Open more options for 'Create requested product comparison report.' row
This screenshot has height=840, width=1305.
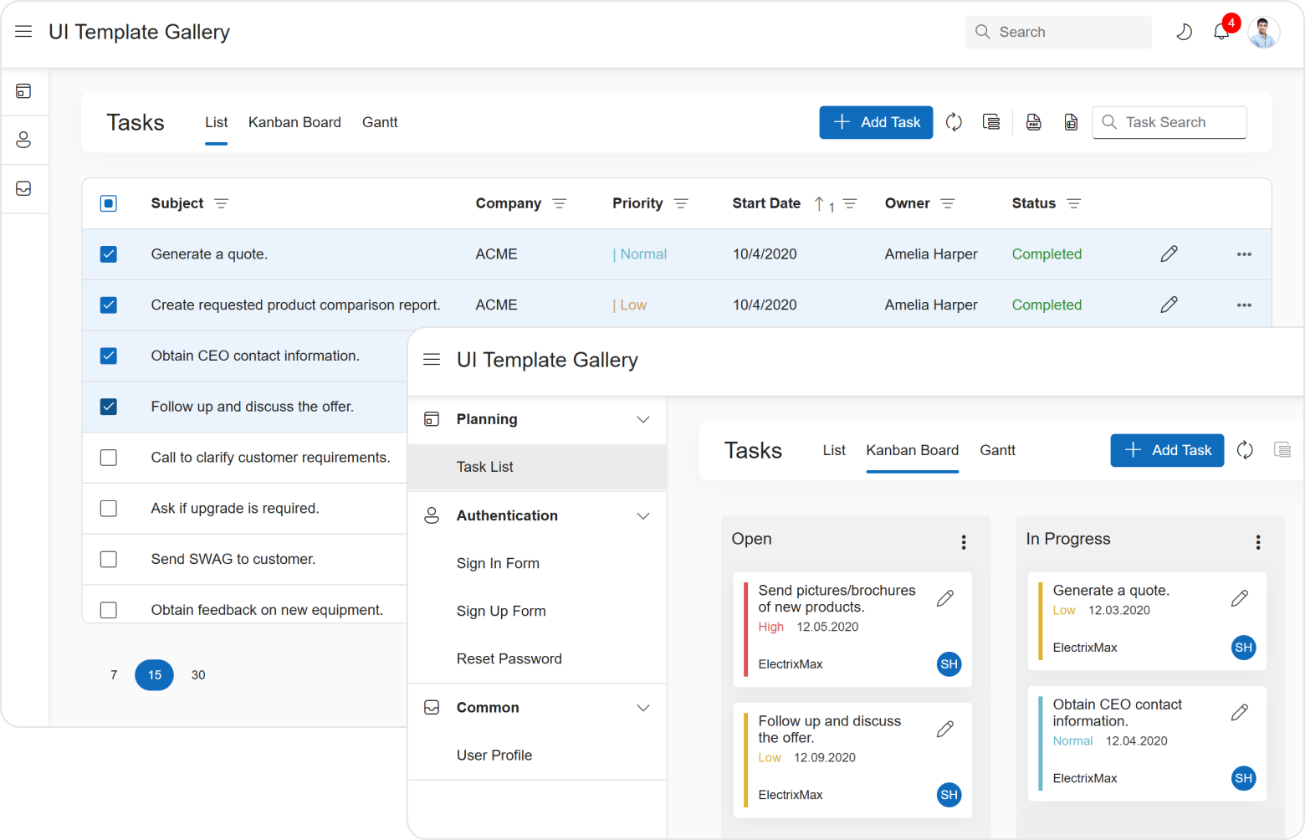(x=1244, y=305)
